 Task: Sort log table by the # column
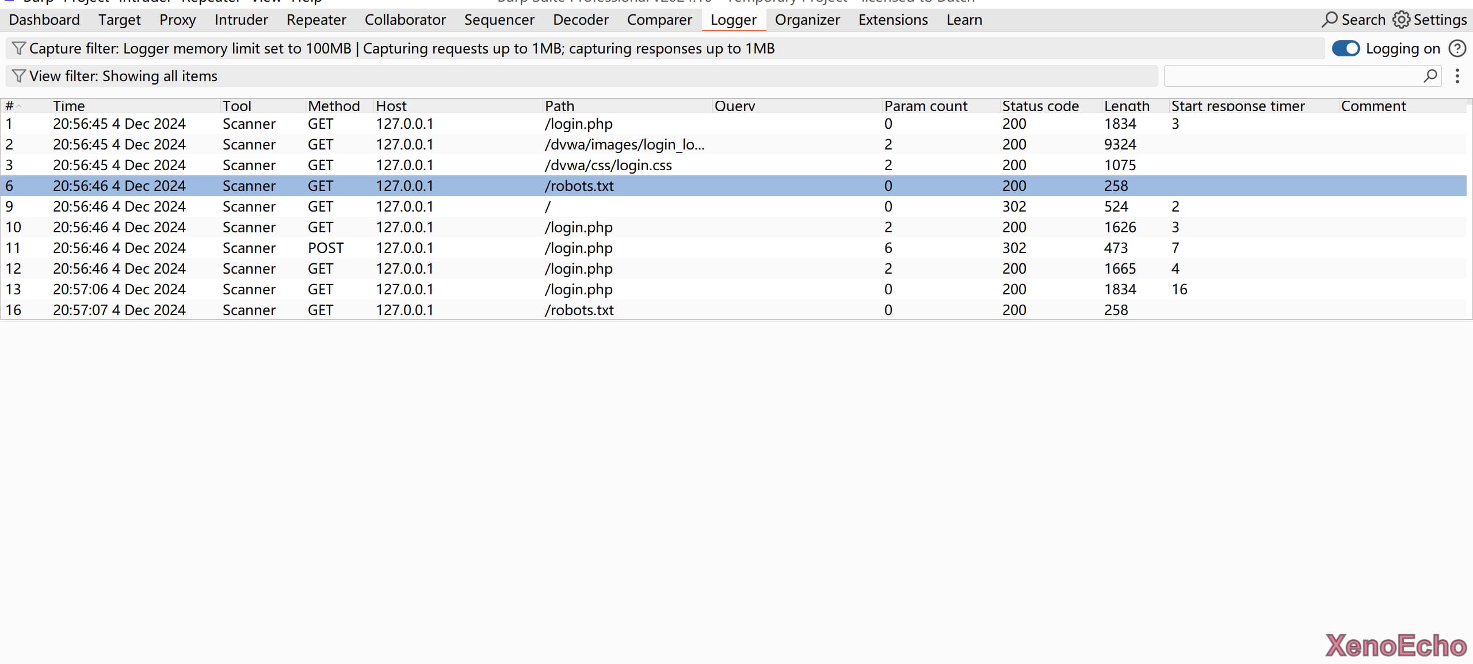[10, 106]
